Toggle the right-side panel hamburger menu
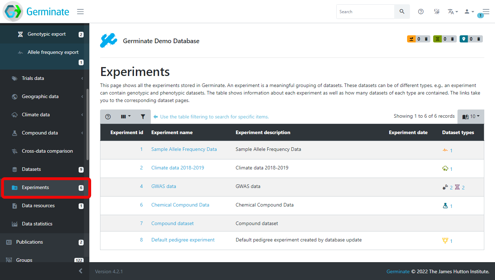This screenshot has width=495, height=280. click(485, 12)
